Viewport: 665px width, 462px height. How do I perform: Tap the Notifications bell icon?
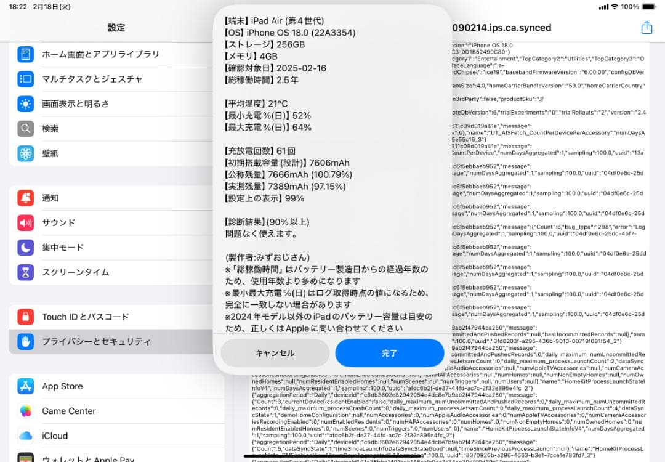(26, 198)
